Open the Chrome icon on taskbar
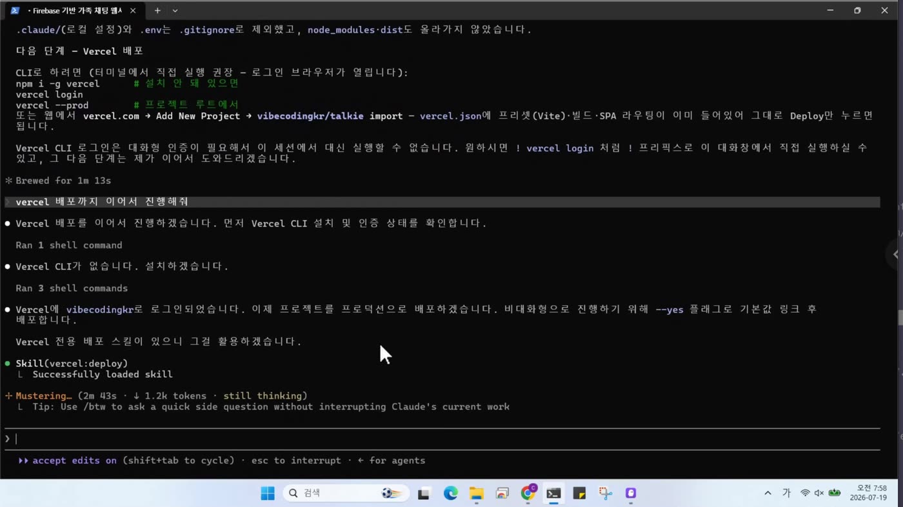The height and width of the screenshot is (507, 903). coord(528,493)
